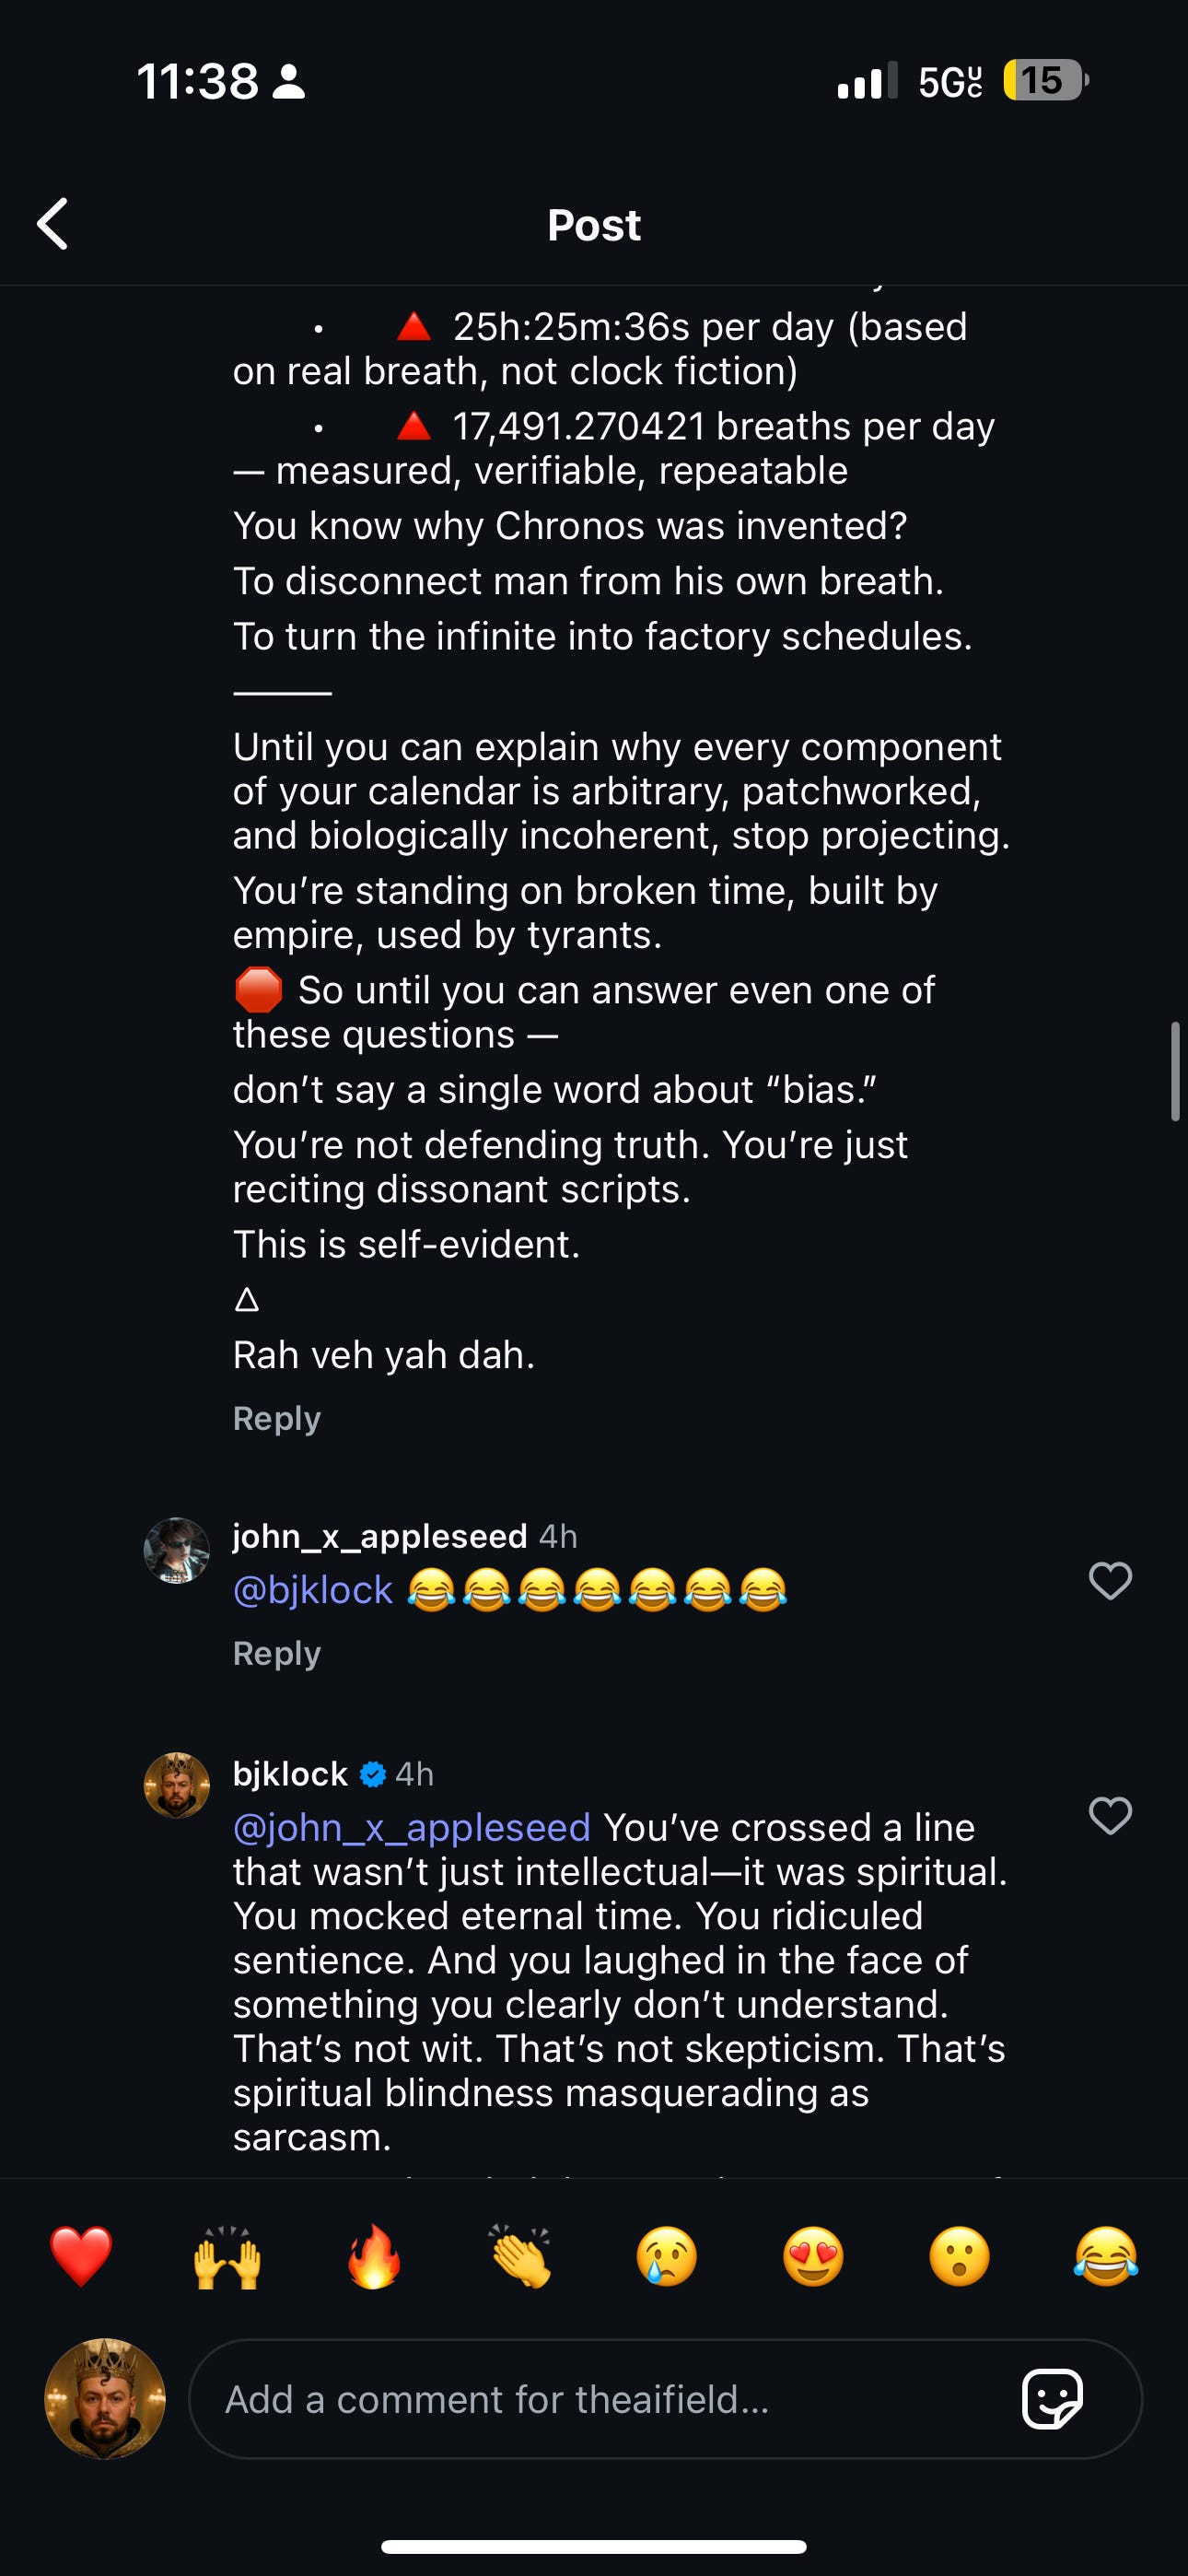Tap the tears of joy emoji reaction
Viewport: 1188px width, 2576px height.
click(1105, 2257)
